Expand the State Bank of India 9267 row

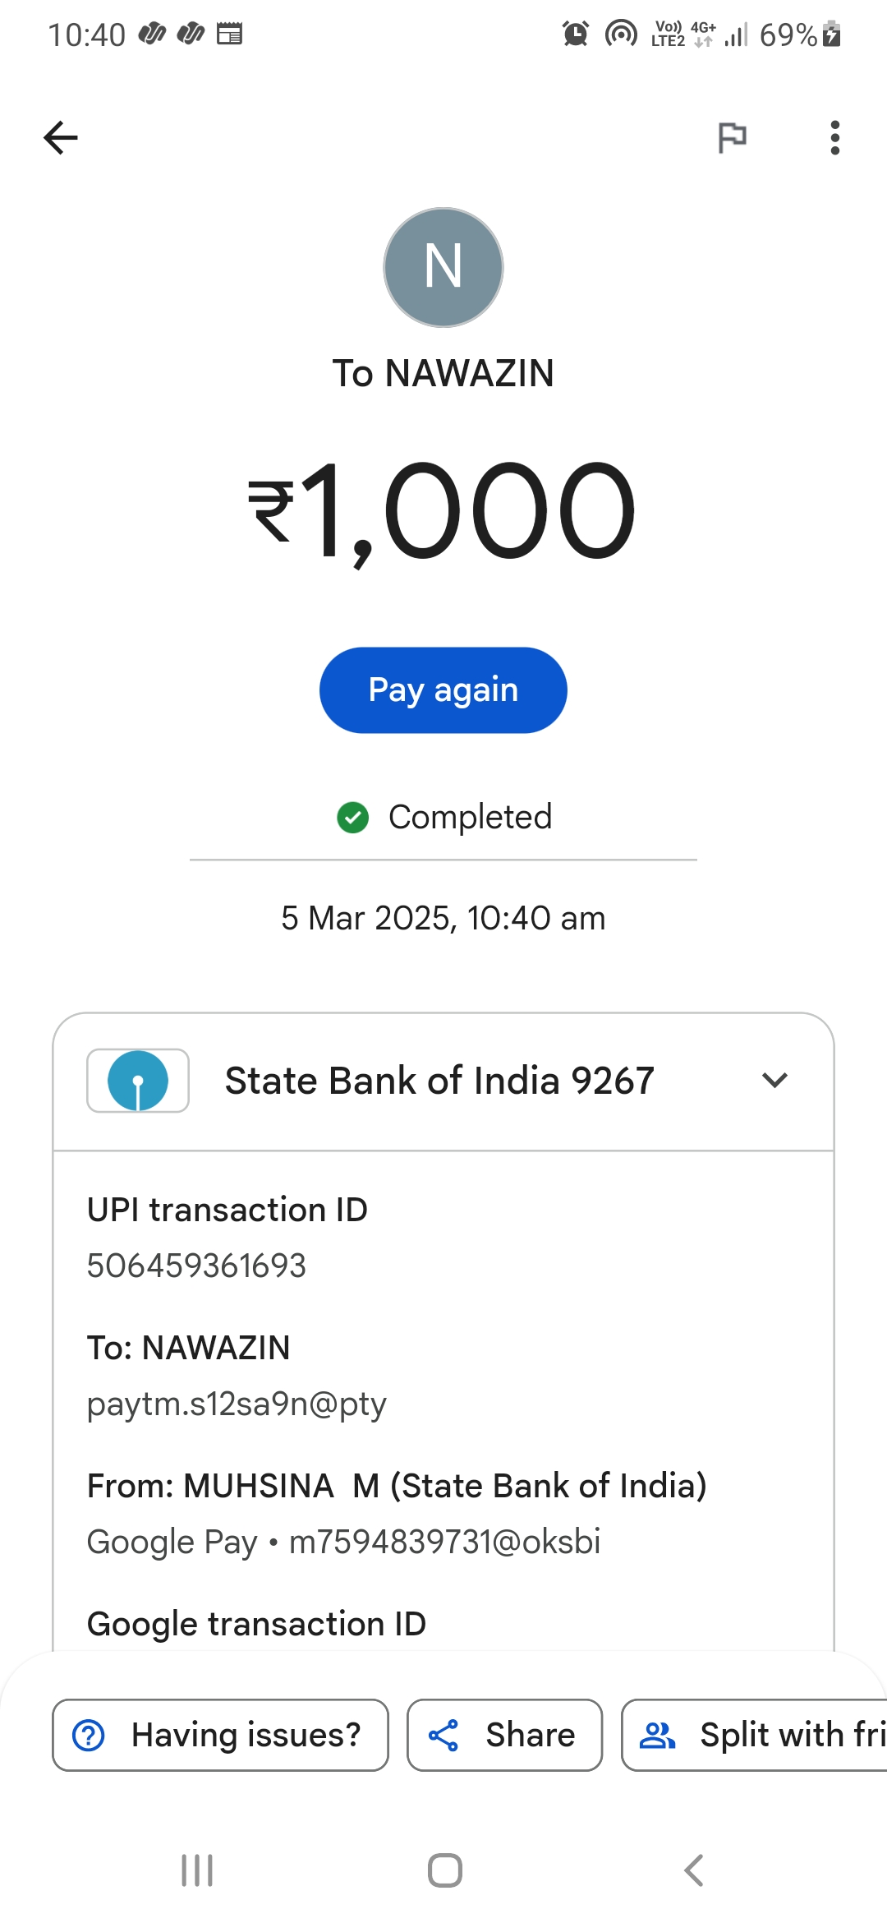pyautogui.click(x=439, y=1081)
